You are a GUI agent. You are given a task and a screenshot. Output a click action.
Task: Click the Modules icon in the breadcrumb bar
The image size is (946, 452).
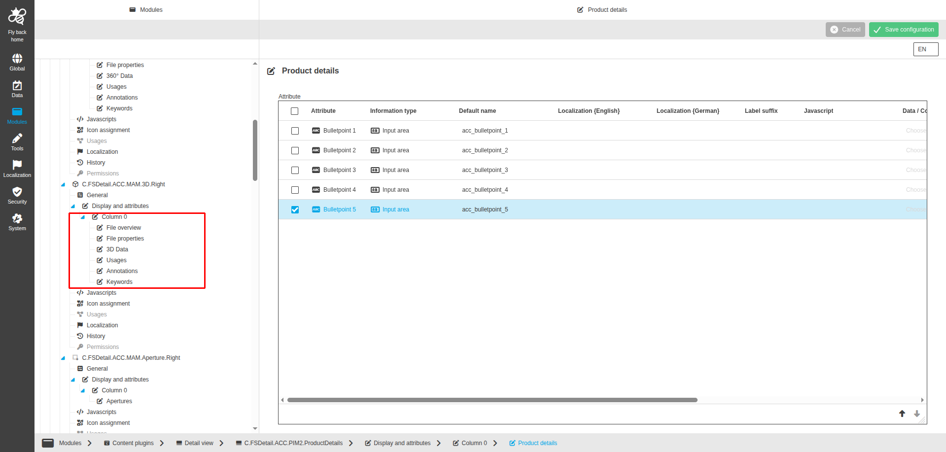[48, 443]
